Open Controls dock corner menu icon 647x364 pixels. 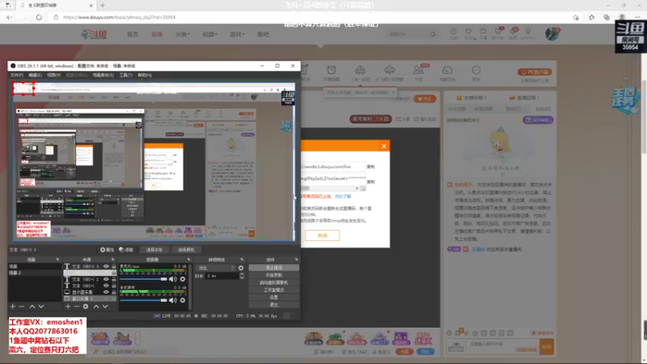click(296, 260)
